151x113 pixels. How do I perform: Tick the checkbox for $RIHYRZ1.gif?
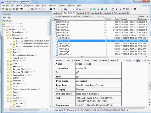[x=55, y=49]
